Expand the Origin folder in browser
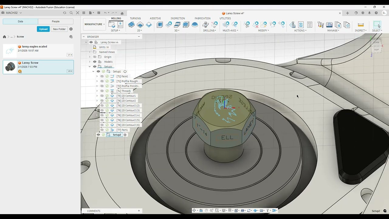Screen dimensions: 389x219 (90, 57)
